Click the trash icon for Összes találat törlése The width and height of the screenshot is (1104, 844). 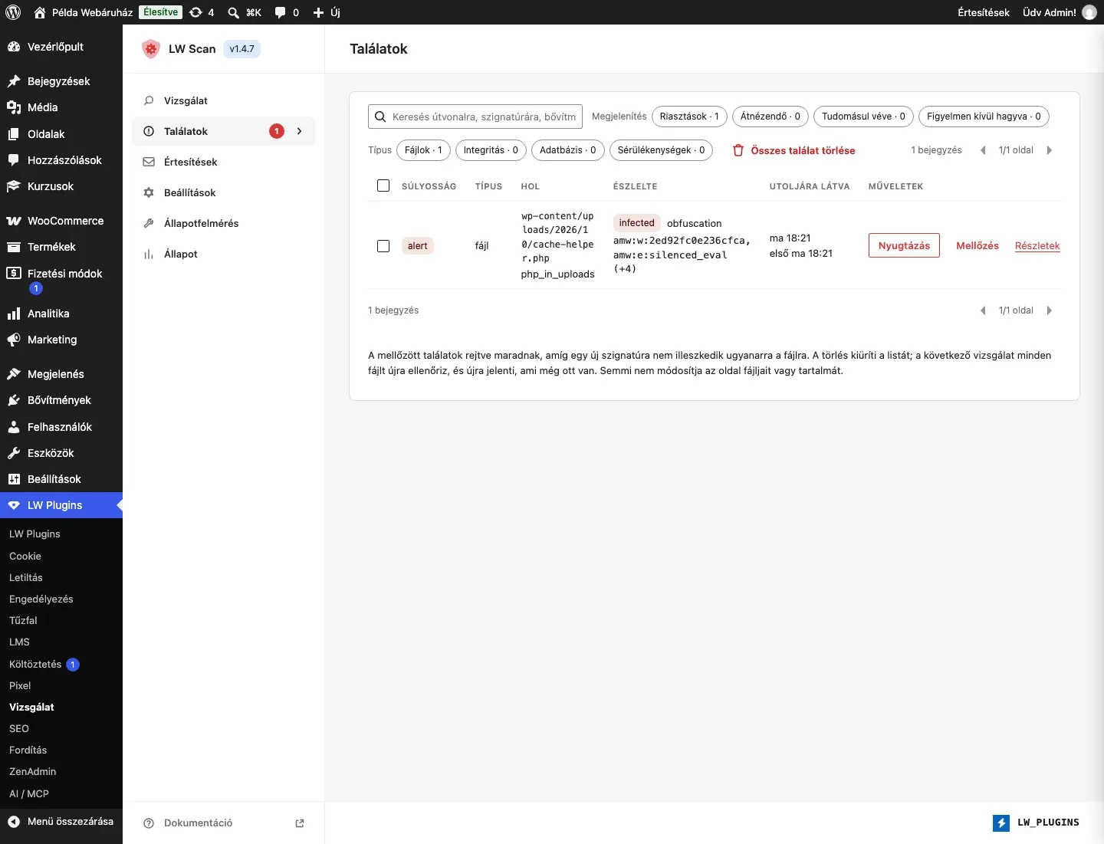click(738, 150)
